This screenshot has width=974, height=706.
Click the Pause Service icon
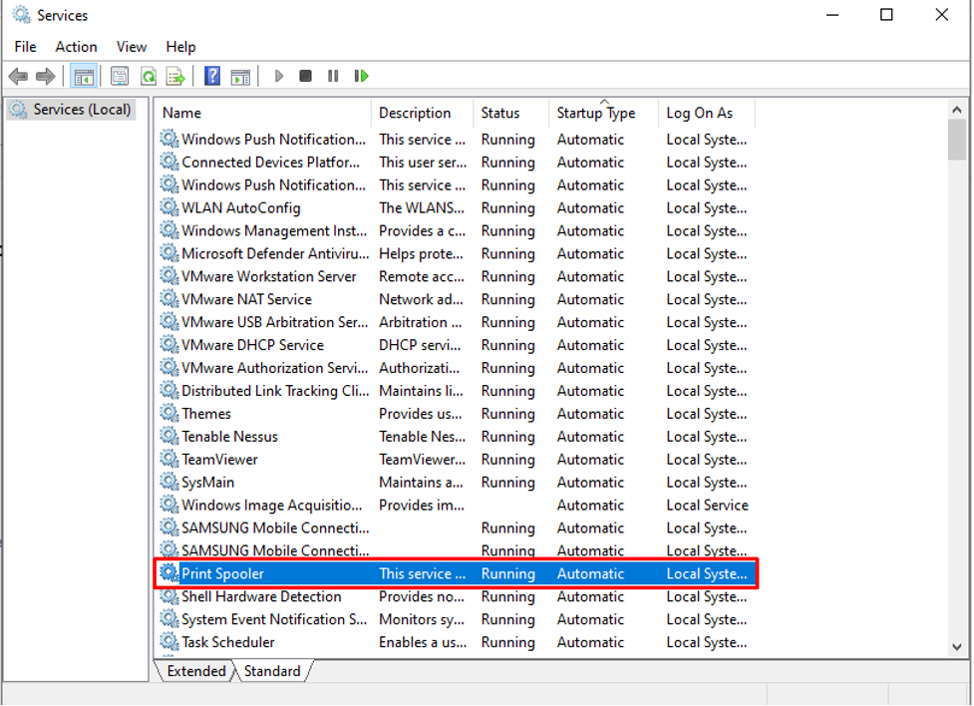(333, 76)
